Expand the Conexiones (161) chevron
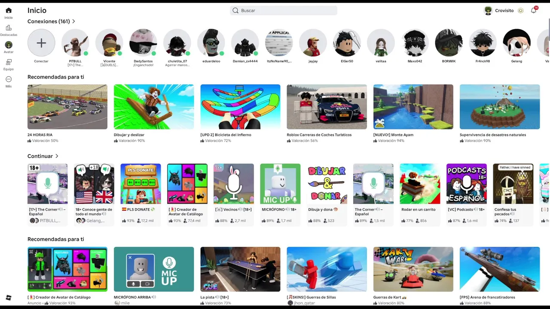550x309 pixels. (74, 21)
